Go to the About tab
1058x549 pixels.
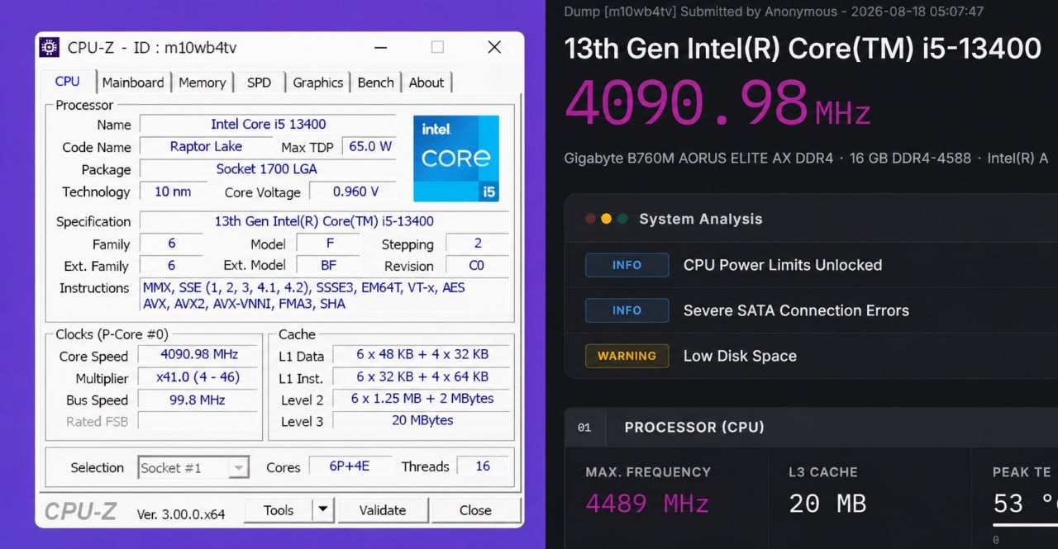427,83
